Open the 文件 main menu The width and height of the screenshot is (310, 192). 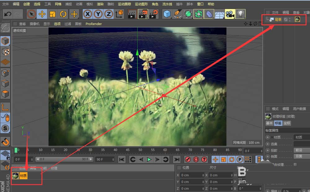[x=6, y=4]
